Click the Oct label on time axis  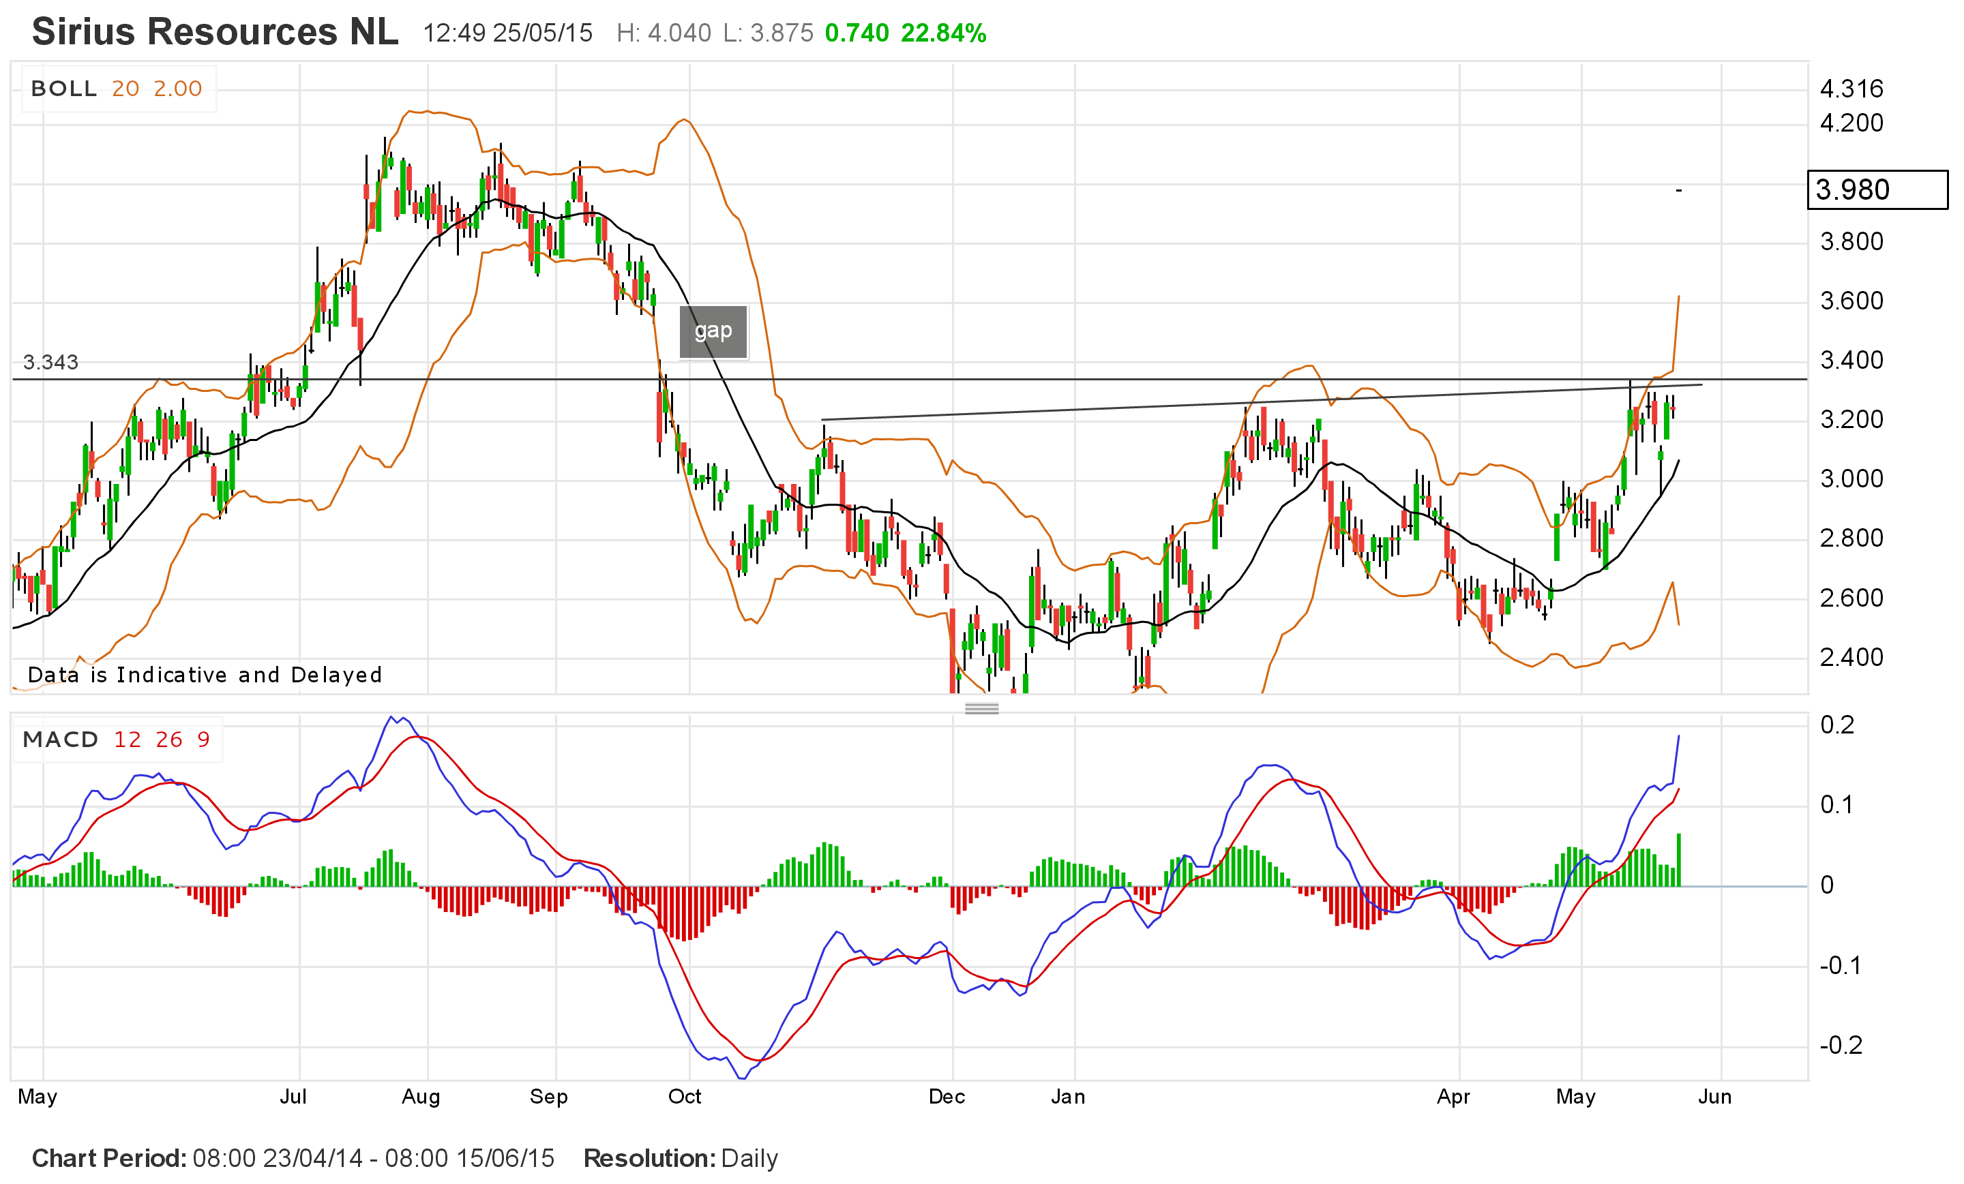685,1096
